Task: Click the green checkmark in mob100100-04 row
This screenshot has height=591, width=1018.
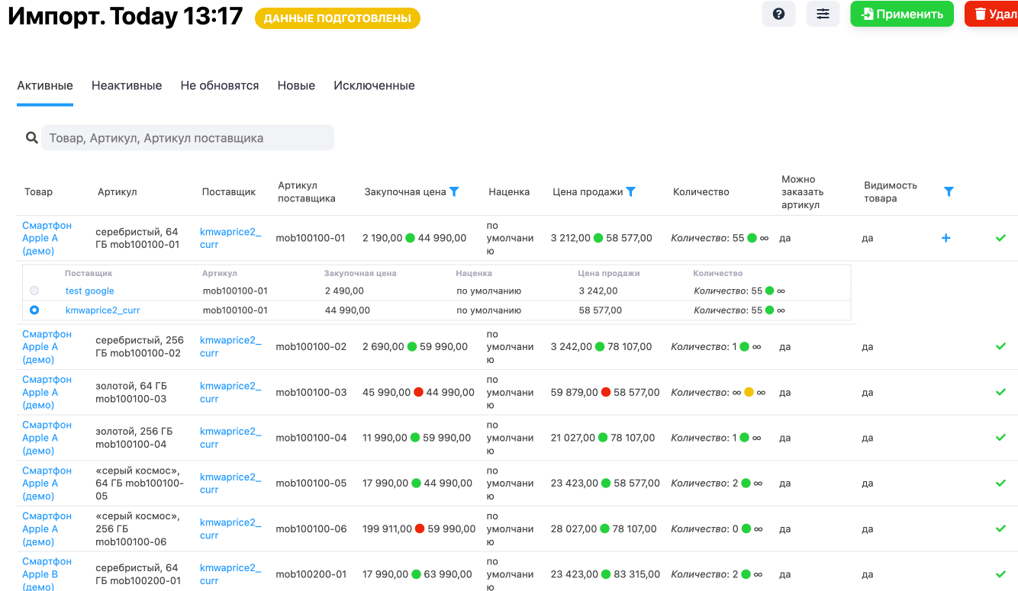Action: 1001,438
